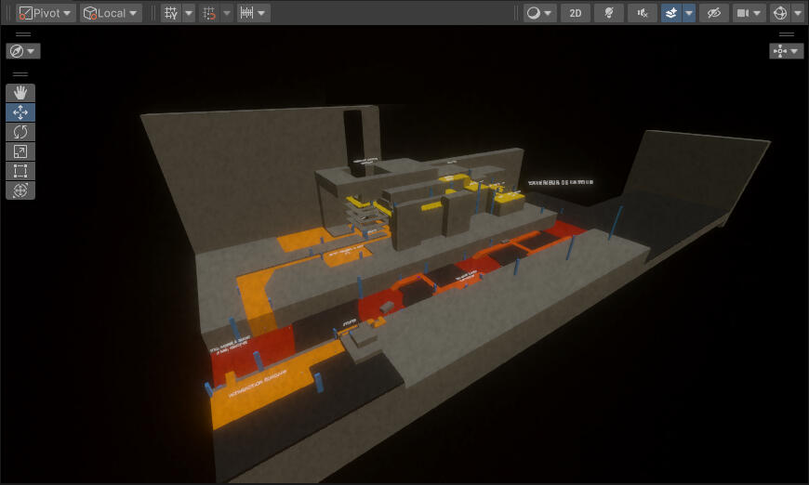This screenshot has width=809, height=485.
Task: Click the grid visibility icon
Action: 171,13
